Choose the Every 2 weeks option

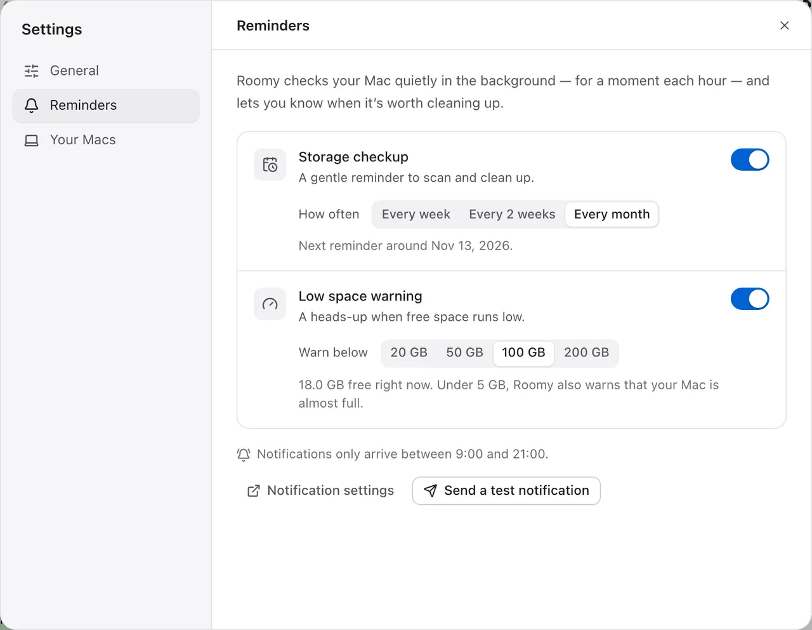512,215
